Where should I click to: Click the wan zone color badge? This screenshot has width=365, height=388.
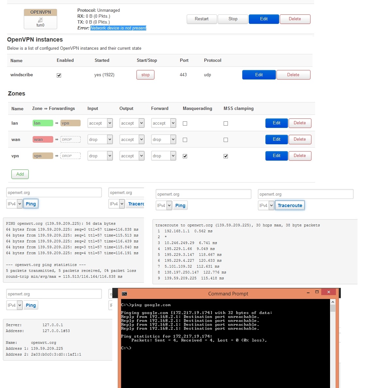click(x=43, y=140)
